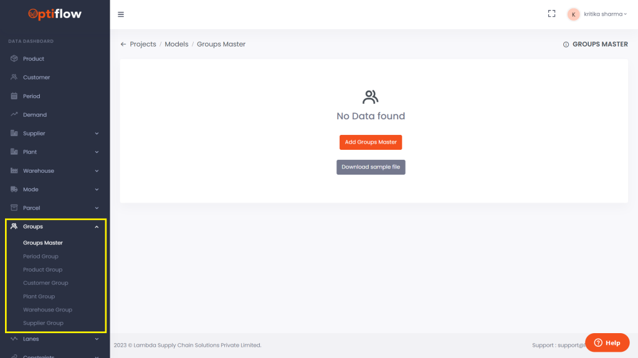Screen dimensions: 638x358
Task: Click the info icon beside GROUPS MASTER
Action: click(x=566, y=45)
